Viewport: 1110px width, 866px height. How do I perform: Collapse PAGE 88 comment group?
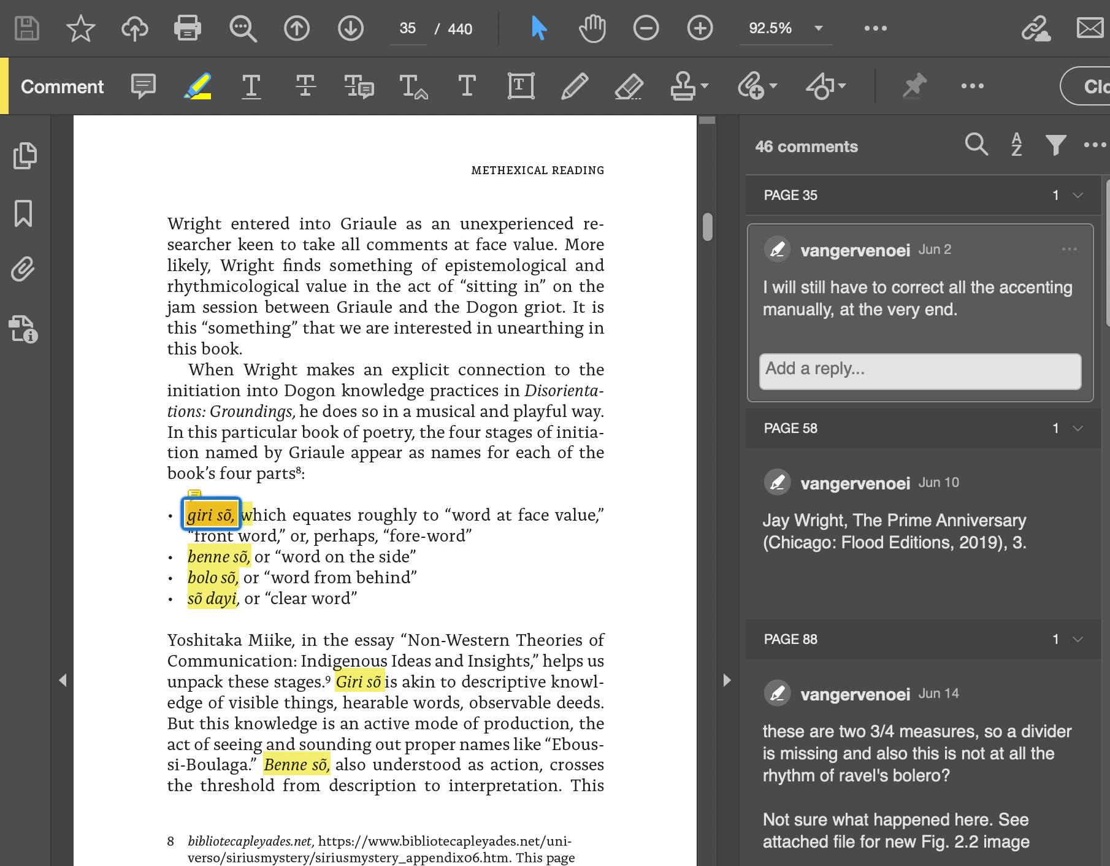(1077, 639)
